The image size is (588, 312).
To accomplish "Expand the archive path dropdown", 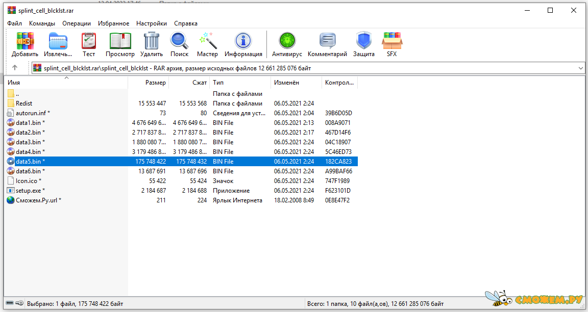I will tap(580, 68).
